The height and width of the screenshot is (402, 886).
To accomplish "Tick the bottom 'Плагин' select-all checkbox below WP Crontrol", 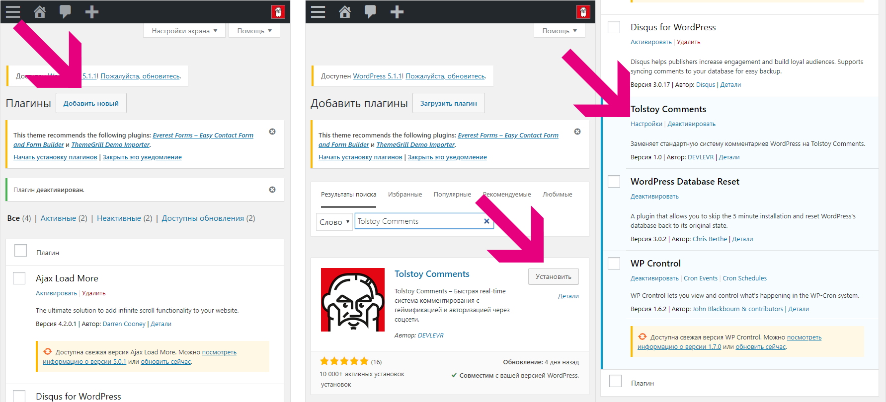I will (x=615, y=381).
